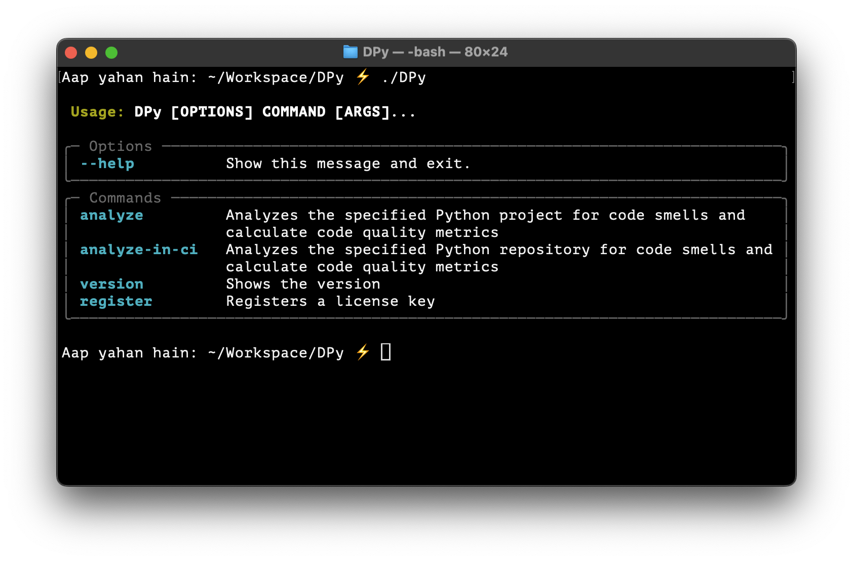The height and width of the screenshot is (561, 853).
Task: Click the 'Registers a license key' description
Action: click(x=330, y=301)
